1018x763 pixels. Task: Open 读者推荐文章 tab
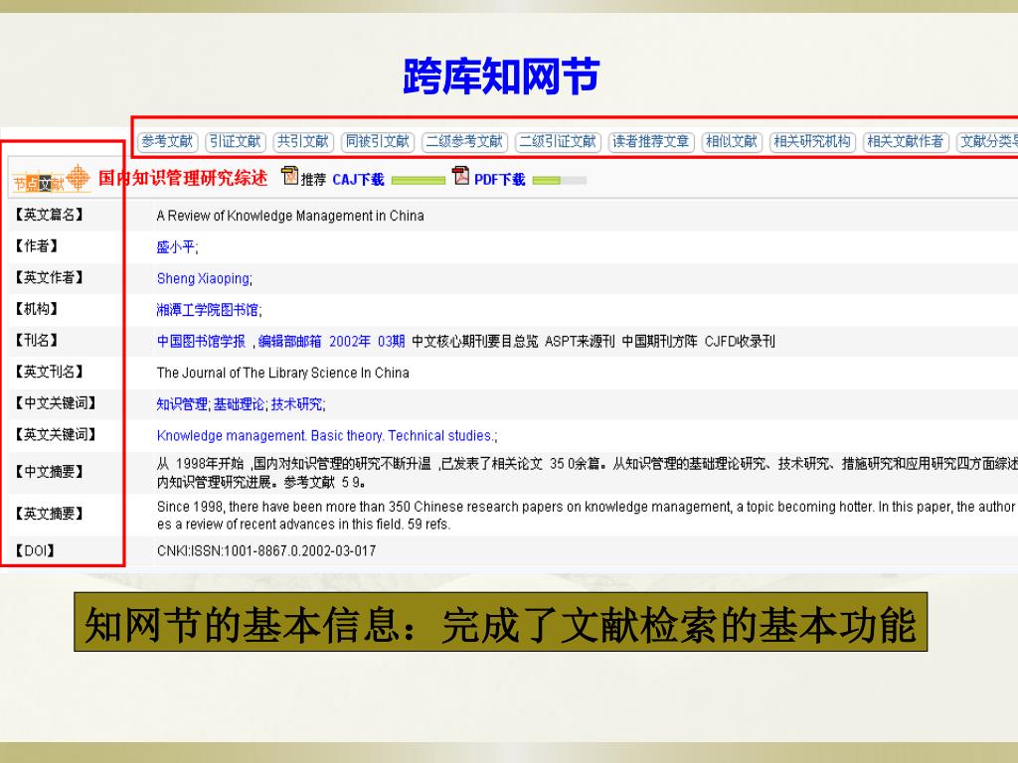point(651,141)
